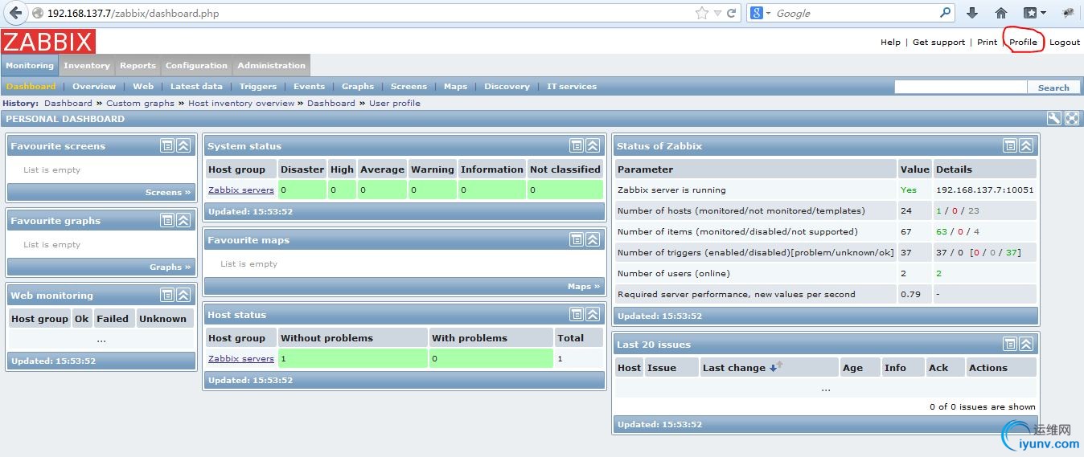Click the Google search box in browser
Screen dimensions: 1084x457
(856, 13)
